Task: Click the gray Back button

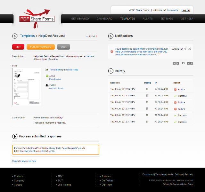Action: tap(63, 47)
